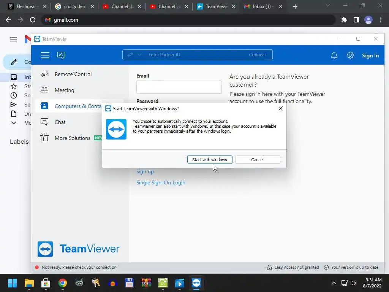The height and width of the screenshot is (292, 389).
Task: Click Not ready connection status text
Action: point(79,267)
